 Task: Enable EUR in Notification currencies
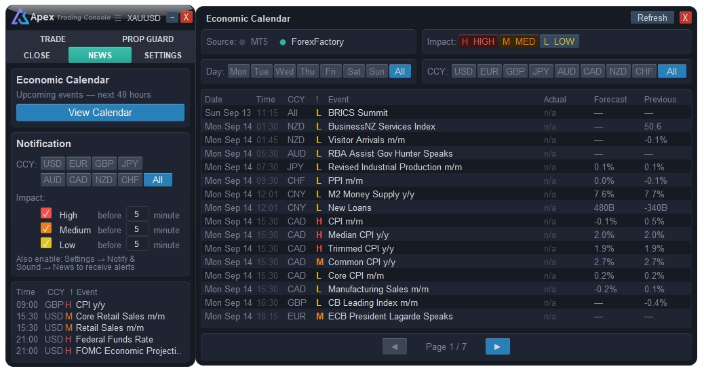[x=79, y=163]
